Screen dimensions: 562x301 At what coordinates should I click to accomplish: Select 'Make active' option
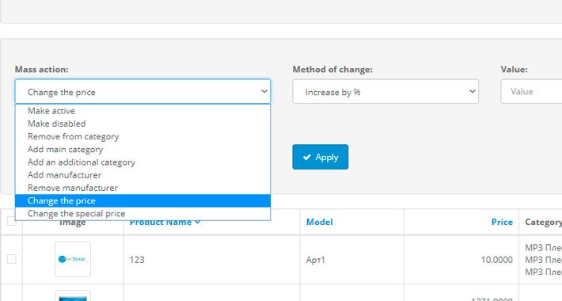(x=142, y=111)
